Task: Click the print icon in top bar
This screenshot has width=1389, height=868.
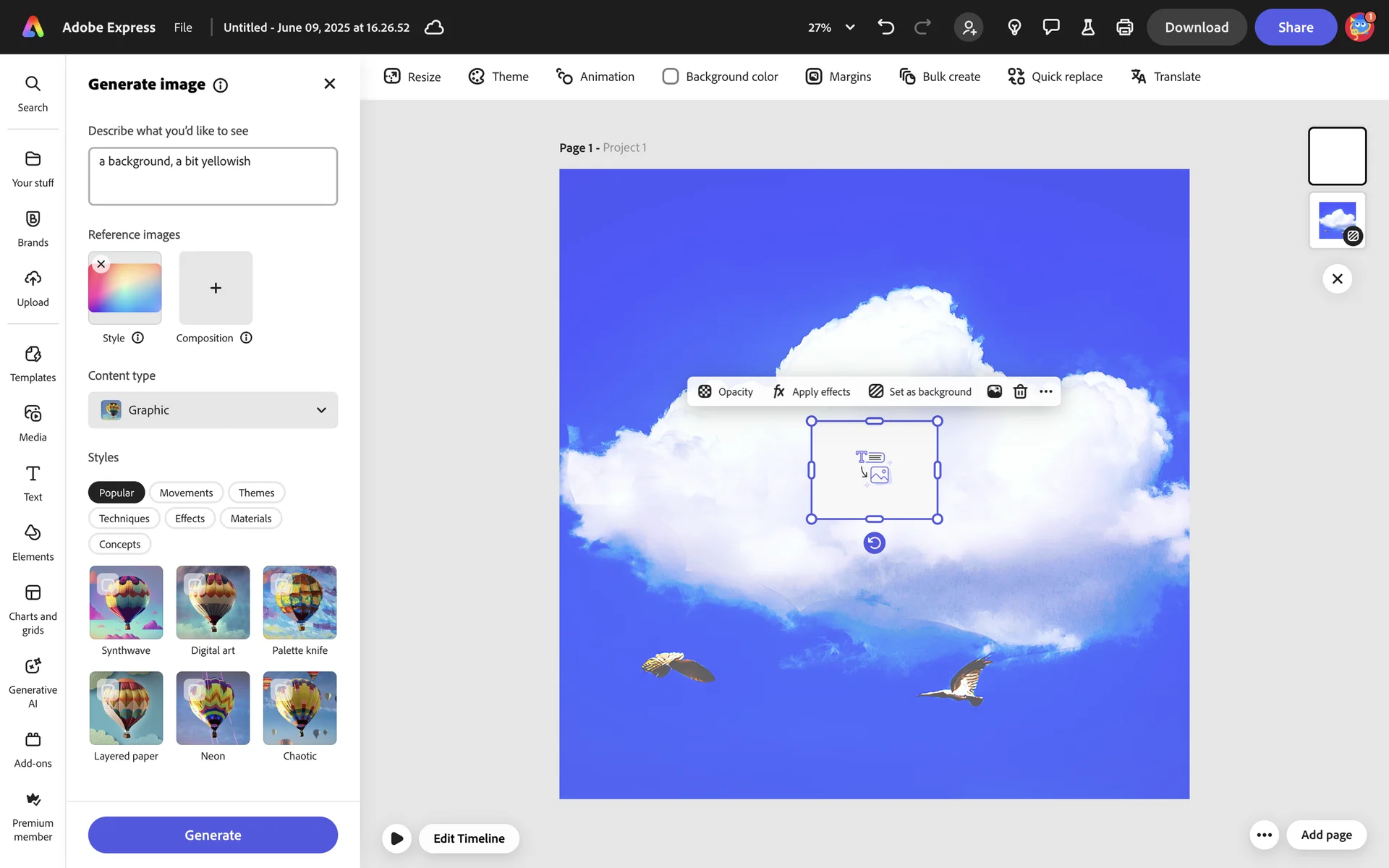Action: coord(1124,27)
